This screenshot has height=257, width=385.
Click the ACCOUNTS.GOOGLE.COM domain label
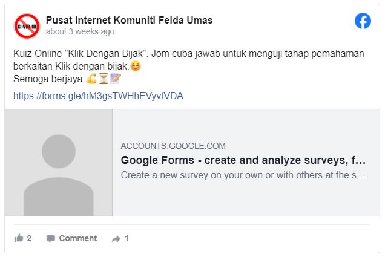(173, 146)
